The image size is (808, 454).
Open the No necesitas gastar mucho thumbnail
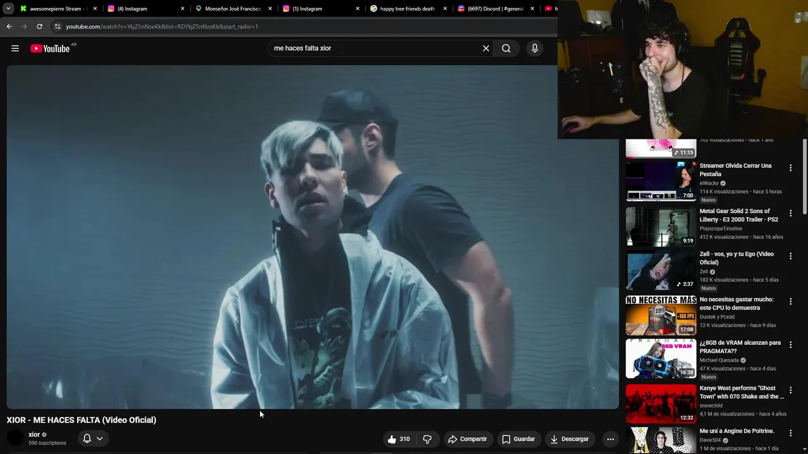point(661,315)
